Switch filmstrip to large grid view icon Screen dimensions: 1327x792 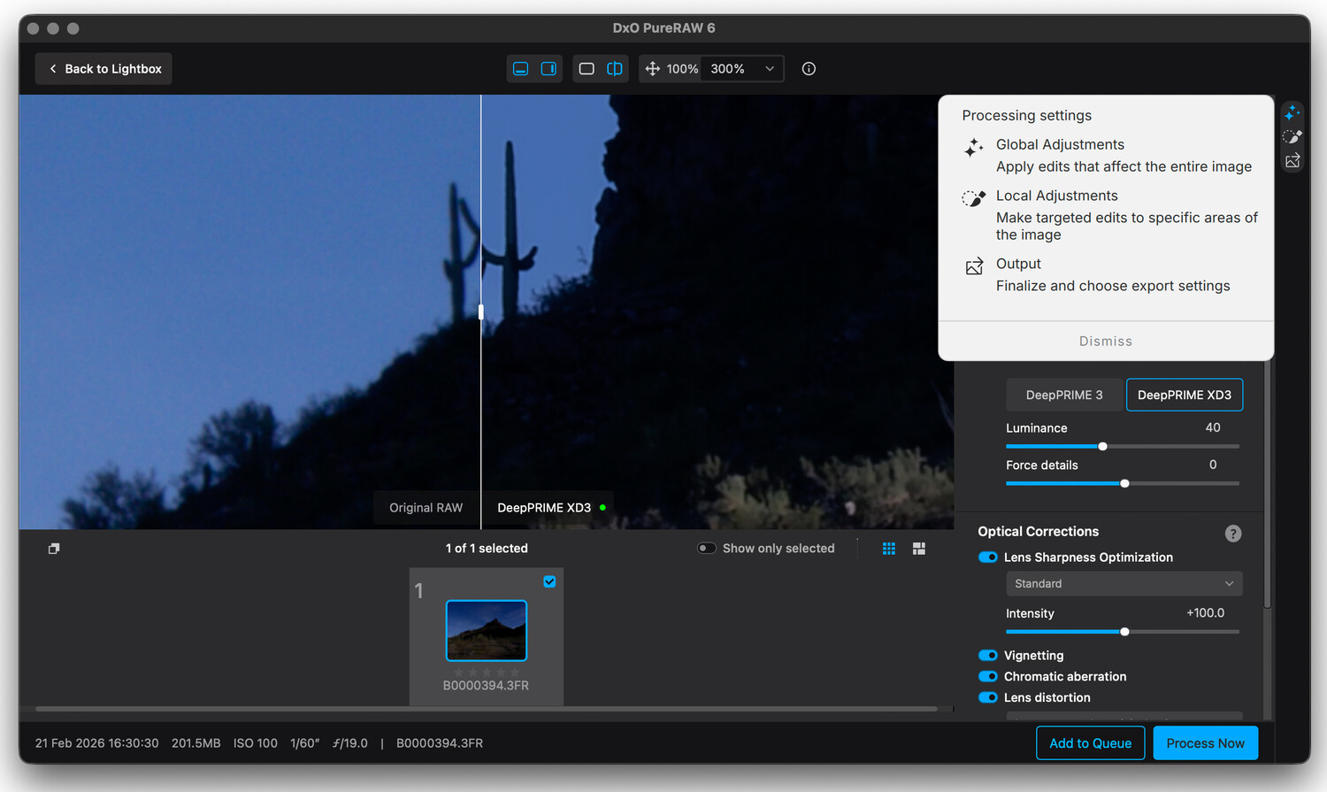click(919, 549)
